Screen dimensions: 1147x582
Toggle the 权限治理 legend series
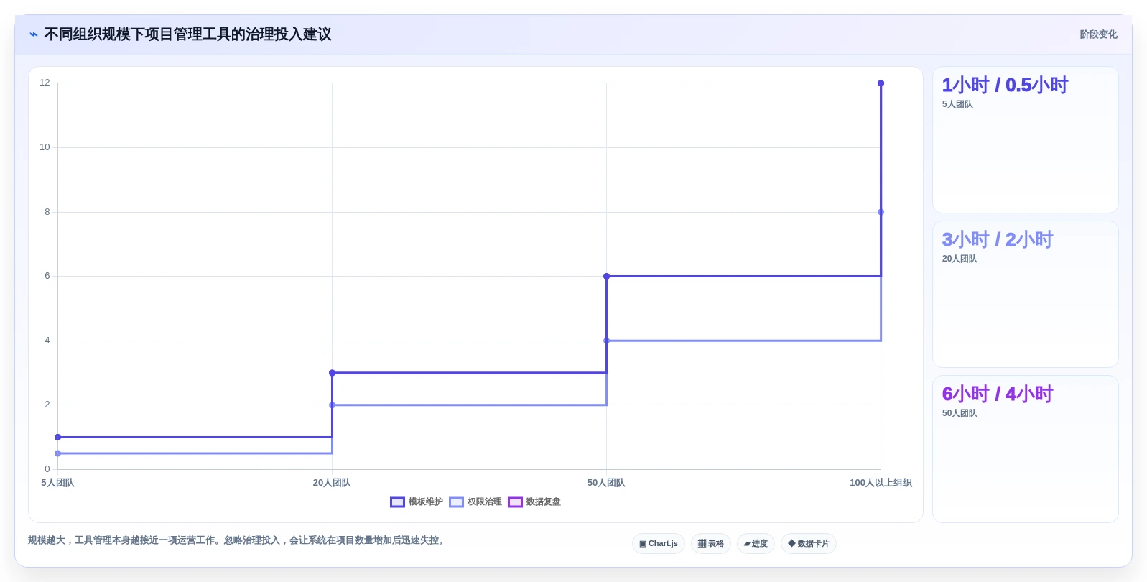tap(475, 502)
